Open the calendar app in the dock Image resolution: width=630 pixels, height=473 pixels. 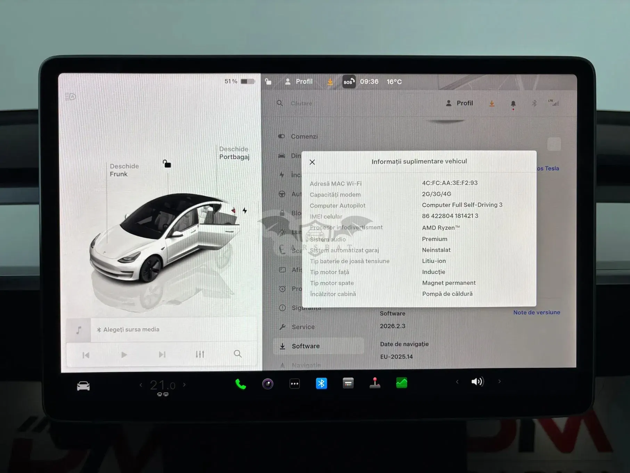click(348, 383)
